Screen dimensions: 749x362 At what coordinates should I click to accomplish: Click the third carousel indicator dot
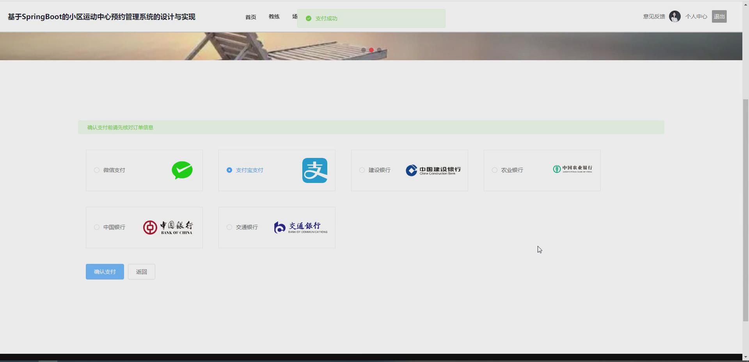tap(379, 50)
